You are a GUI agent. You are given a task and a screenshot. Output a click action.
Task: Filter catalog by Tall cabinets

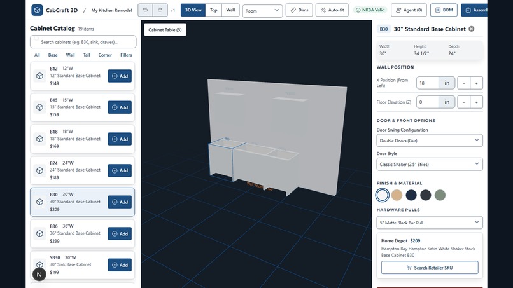[x=87, y=55]
